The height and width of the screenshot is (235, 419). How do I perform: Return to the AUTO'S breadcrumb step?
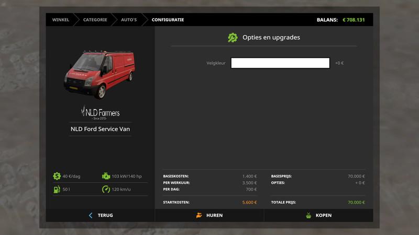[129, 20]
